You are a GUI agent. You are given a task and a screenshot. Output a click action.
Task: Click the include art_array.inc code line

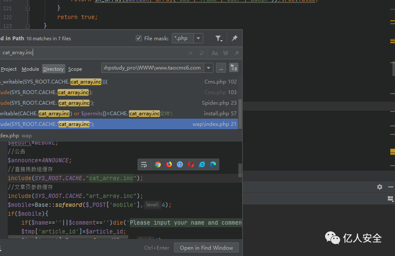pyautogui.click(x=76, y=196)
